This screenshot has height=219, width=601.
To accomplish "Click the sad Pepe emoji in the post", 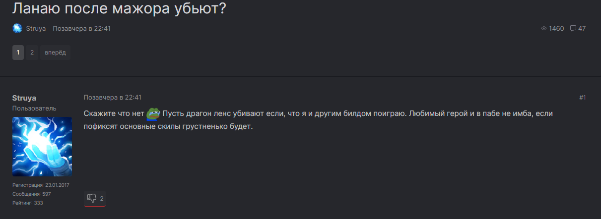I will coord(153,114).
